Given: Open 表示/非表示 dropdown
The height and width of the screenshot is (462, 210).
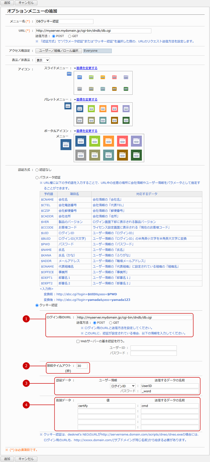Looking at the screenshot, I should coord(43,60).
